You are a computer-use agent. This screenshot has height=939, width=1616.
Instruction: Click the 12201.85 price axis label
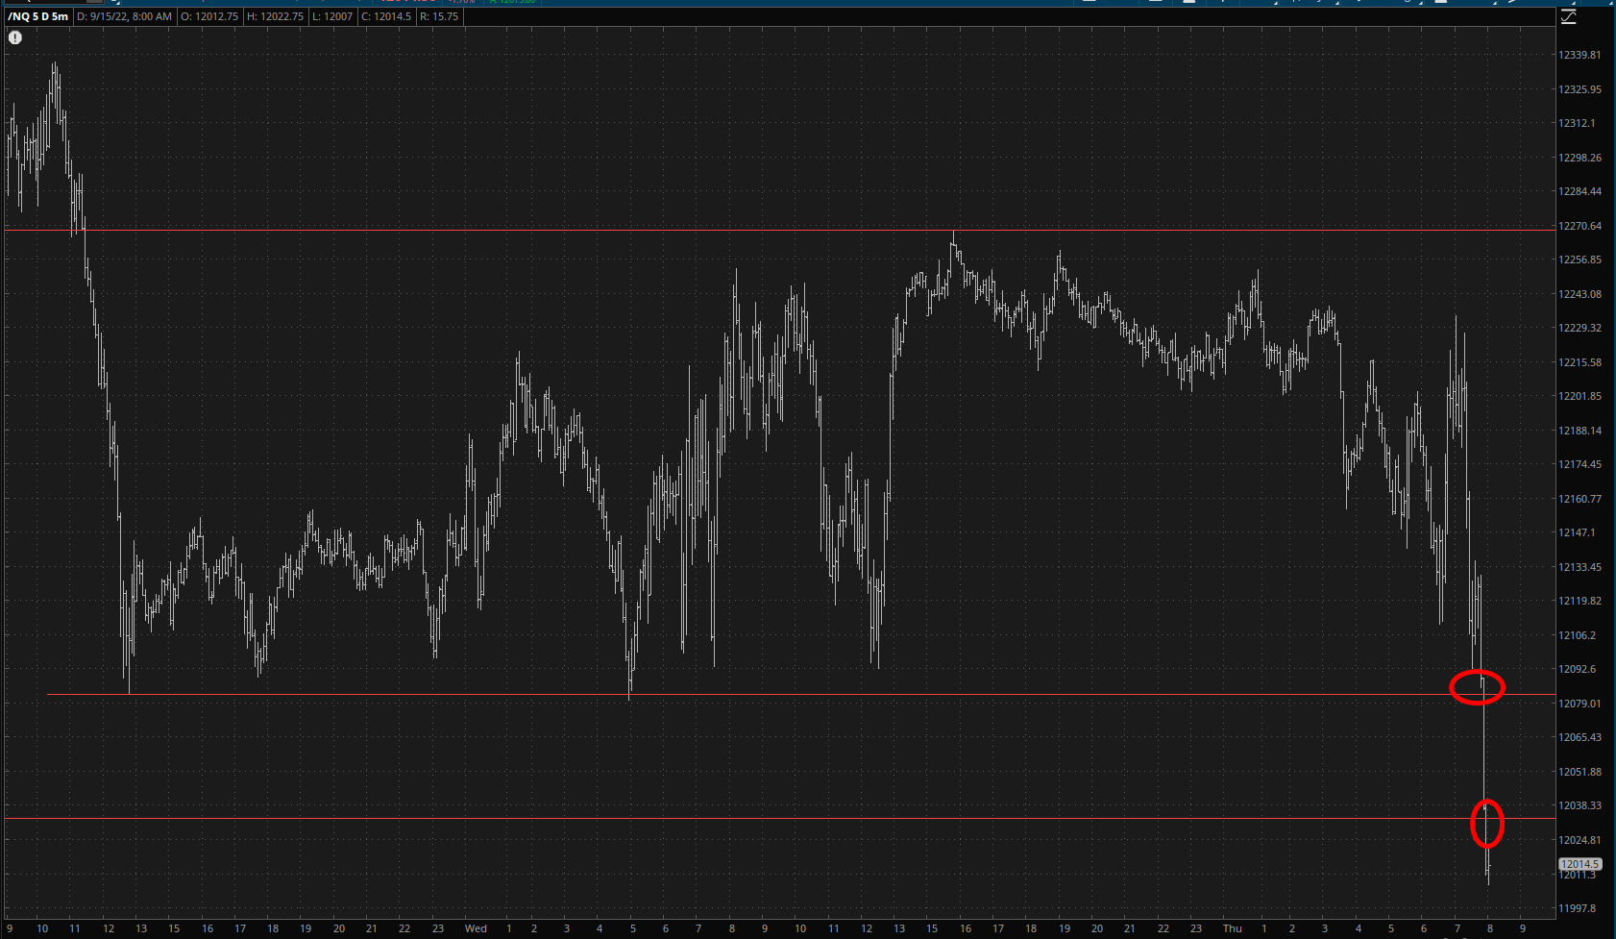click(x=1579, y=396)
